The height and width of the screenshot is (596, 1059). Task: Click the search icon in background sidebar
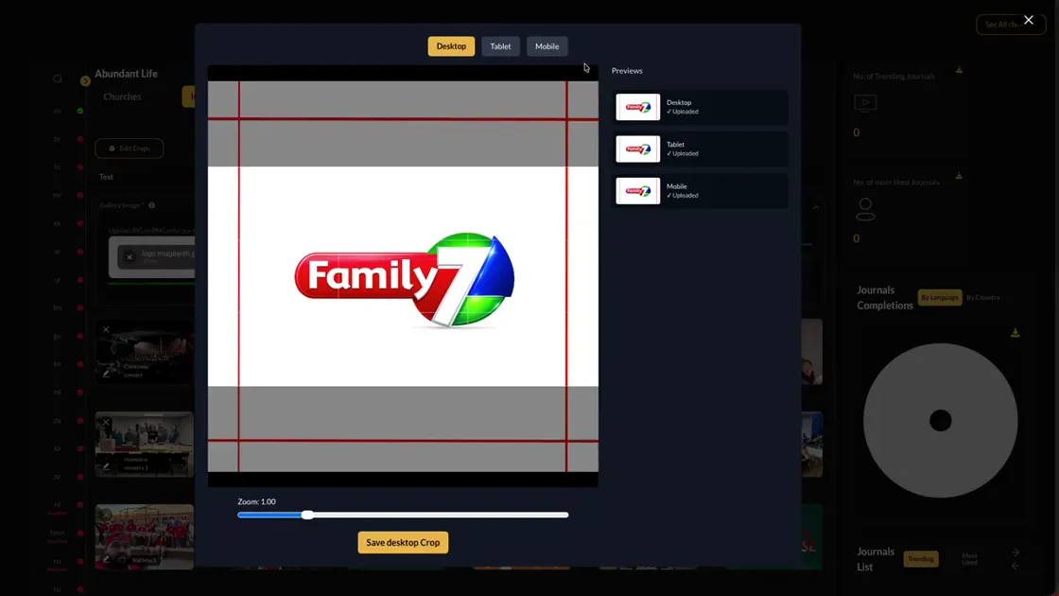tap(58, 79)
